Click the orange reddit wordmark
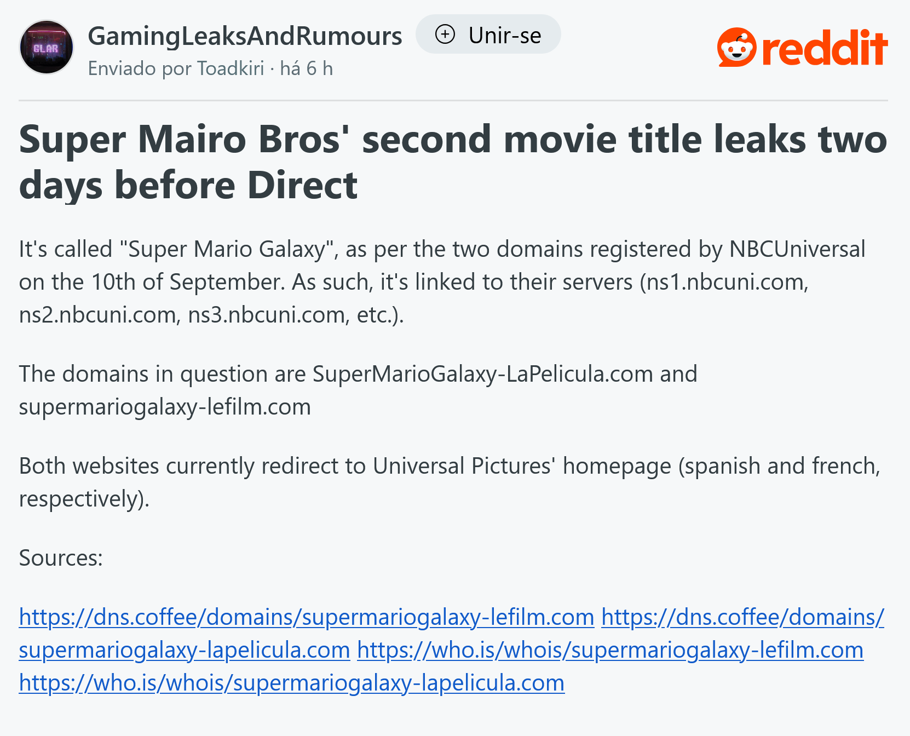This screenshot has width=910, height=736. pos(825,48)
